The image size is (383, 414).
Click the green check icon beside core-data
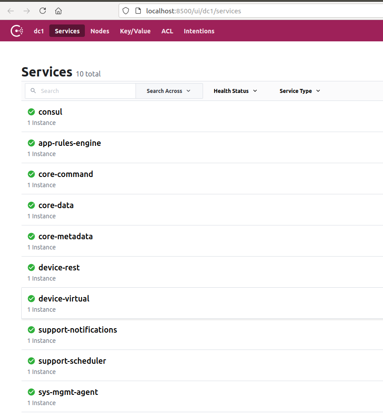pyautogui.click(x=31, y=205)
